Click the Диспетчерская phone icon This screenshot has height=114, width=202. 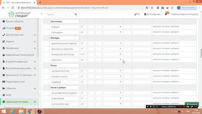(x=3, y=35)
